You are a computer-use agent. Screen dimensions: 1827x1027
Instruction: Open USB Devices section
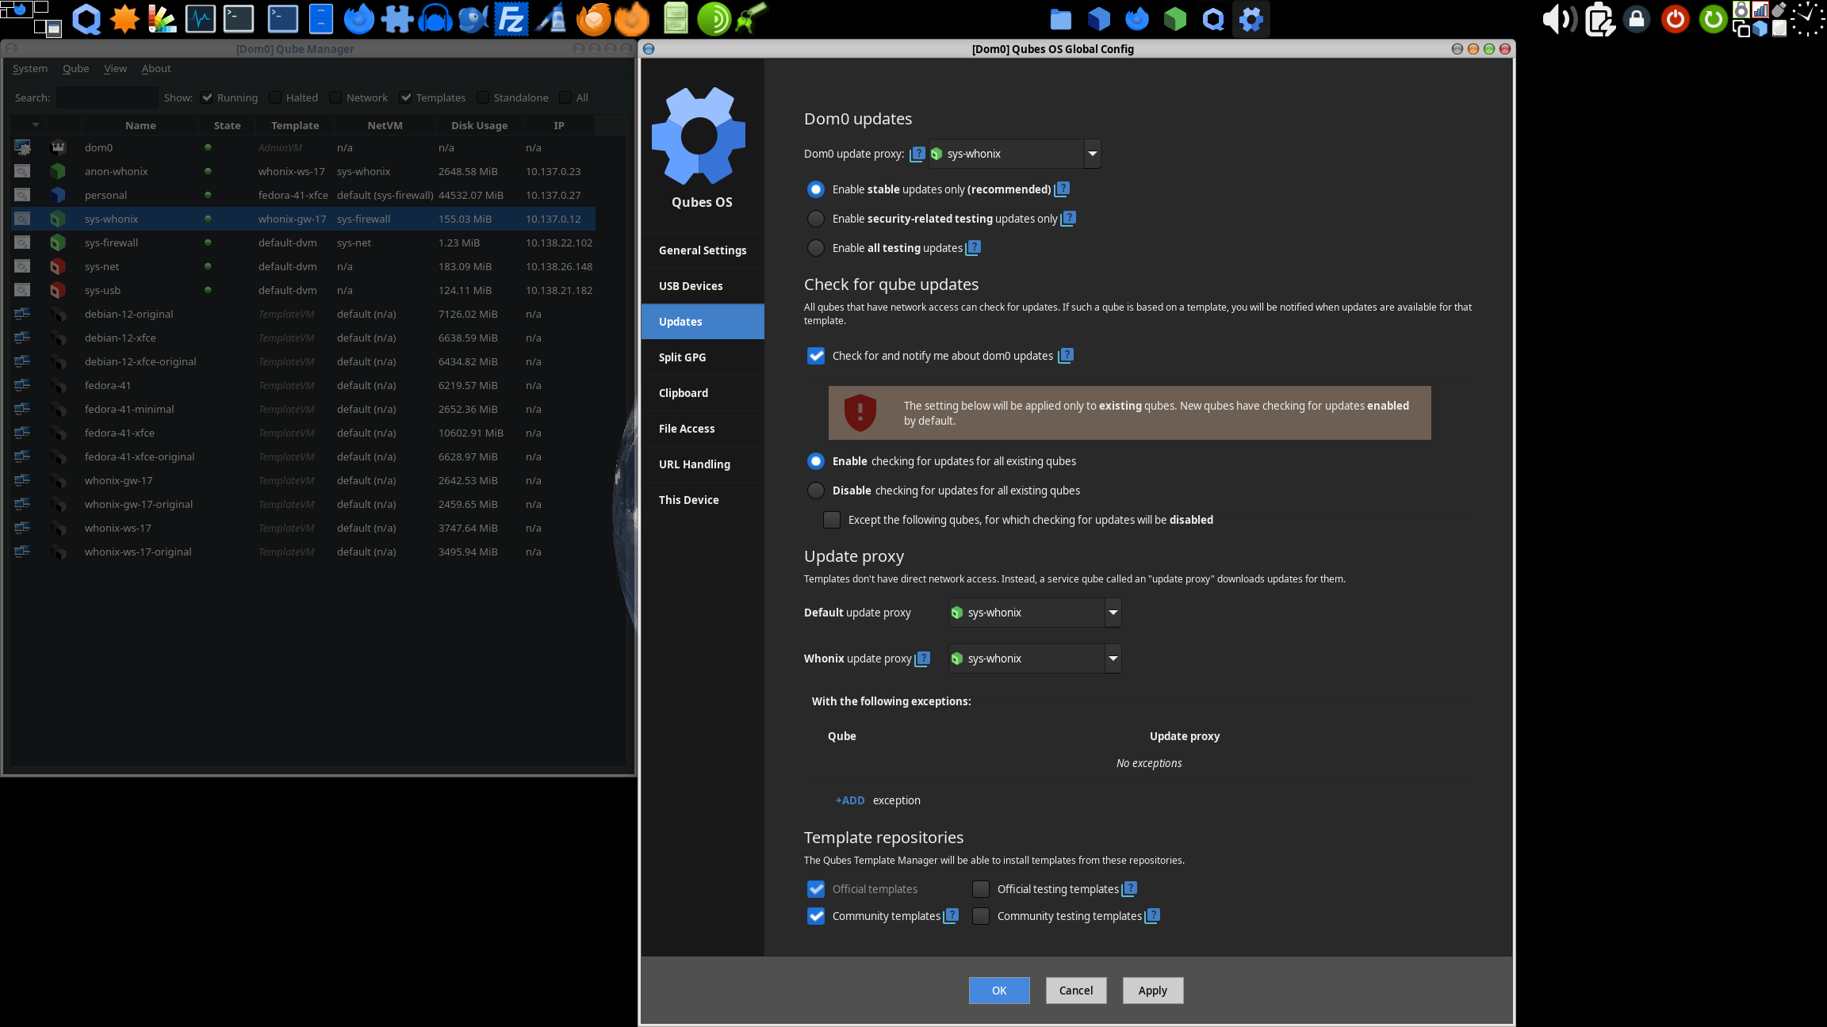[x=703, y=286]
